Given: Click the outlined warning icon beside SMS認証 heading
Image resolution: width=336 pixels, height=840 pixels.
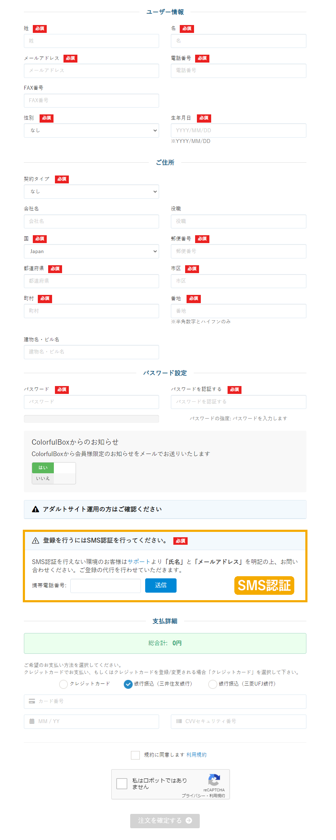Looking at the screenshot, I should click(36, 541).
